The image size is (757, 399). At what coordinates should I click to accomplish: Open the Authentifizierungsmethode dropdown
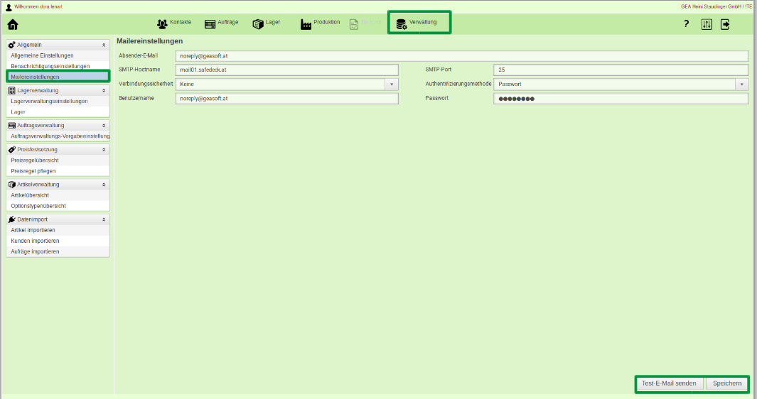coord(742,84)
